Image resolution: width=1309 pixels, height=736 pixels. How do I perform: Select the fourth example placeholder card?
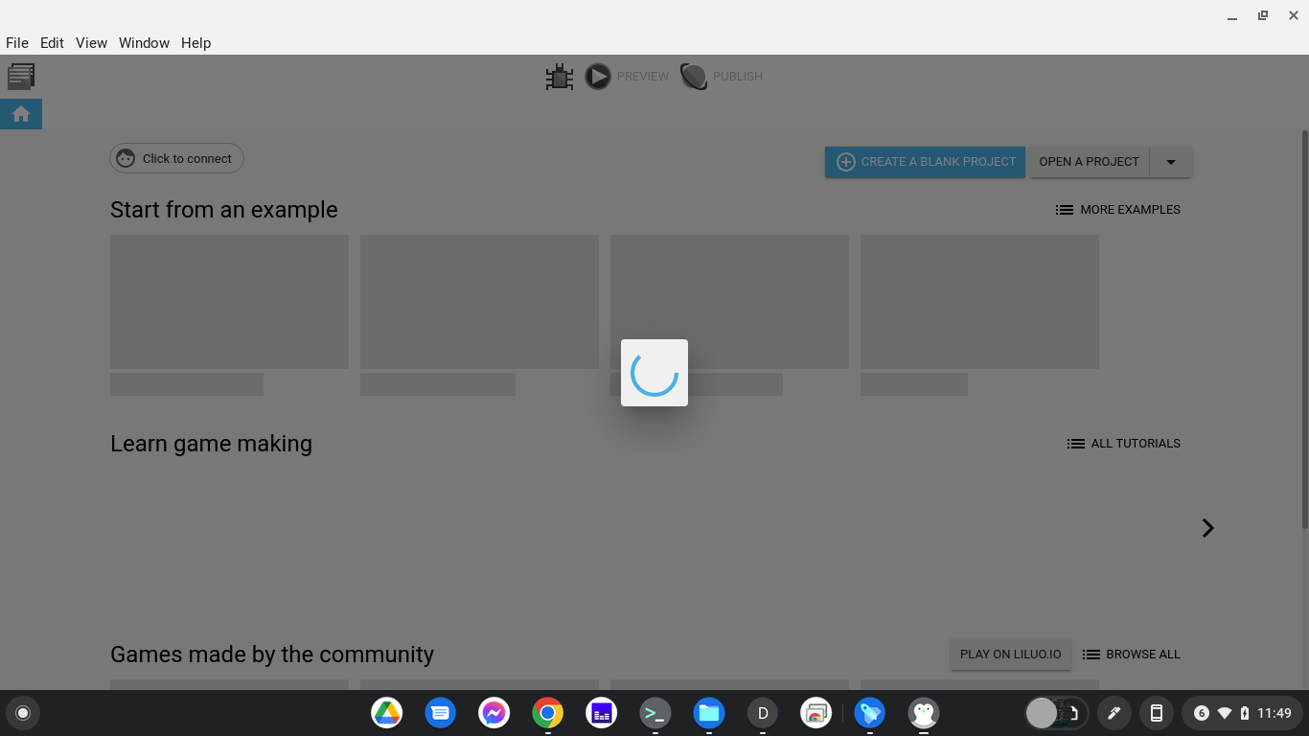979,302
